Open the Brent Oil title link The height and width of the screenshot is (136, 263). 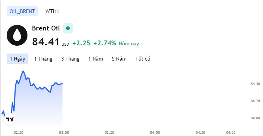click(x=46, y=28)
